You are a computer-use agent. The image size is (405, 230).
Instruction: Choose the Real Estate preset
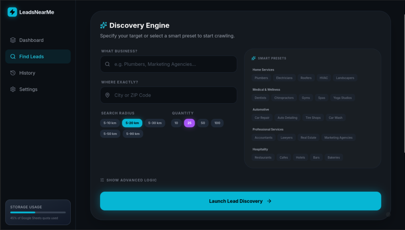[308, 138]
